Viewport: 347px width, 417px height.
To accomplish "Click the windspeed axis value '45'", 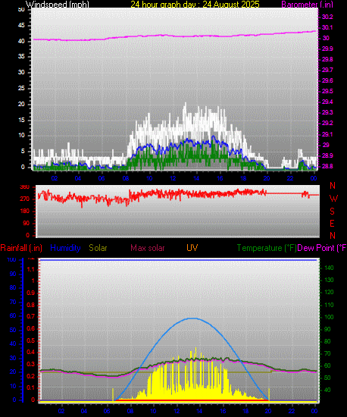I will pos(21,26).
